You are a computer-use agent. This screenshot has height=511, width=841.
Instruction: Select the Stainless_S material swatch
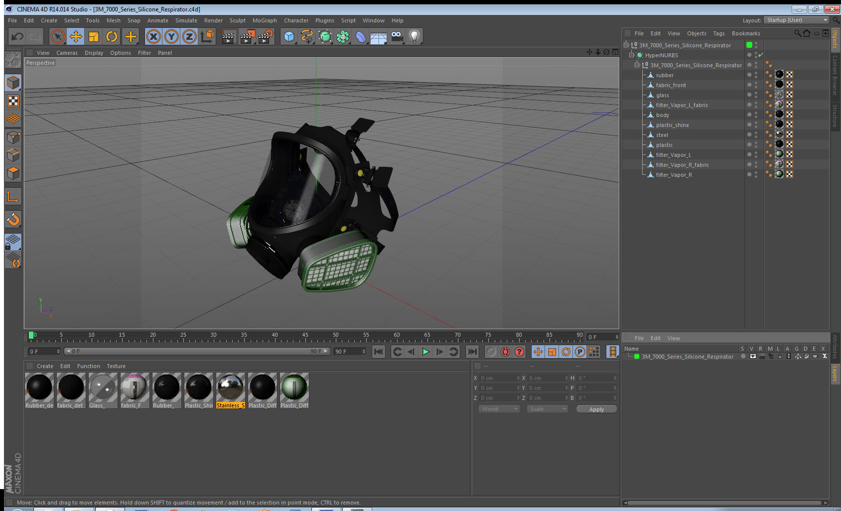(231, 390)
